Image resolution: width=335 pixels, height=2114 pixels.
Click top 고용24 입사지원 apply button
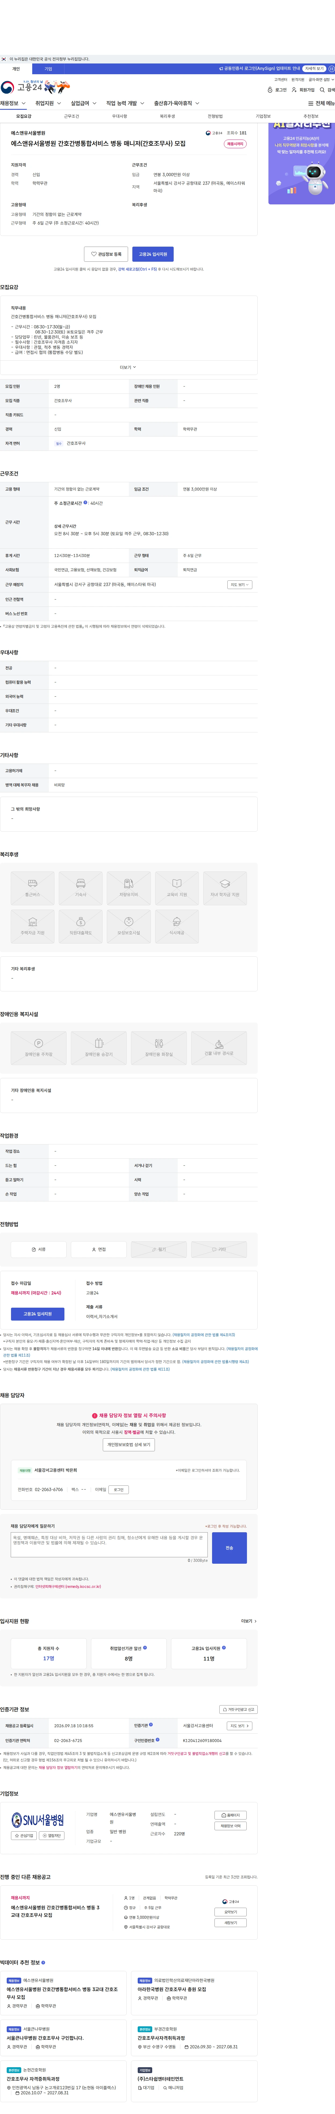click(153, 254)
